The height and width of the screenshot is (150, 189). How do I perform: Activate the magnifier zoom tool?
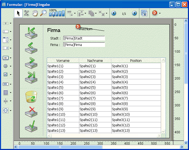click(x=43, y=13)
